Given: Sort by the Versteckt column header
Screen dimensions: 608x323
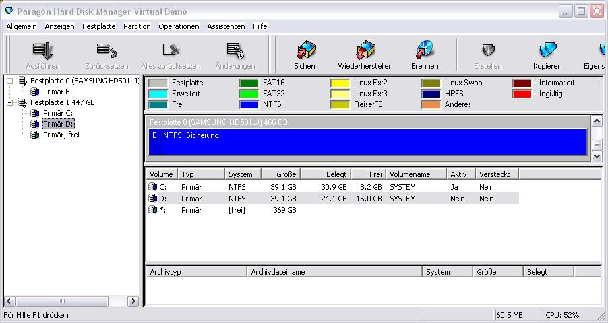Looking at the screenshot, I should [x=497, y=174].
